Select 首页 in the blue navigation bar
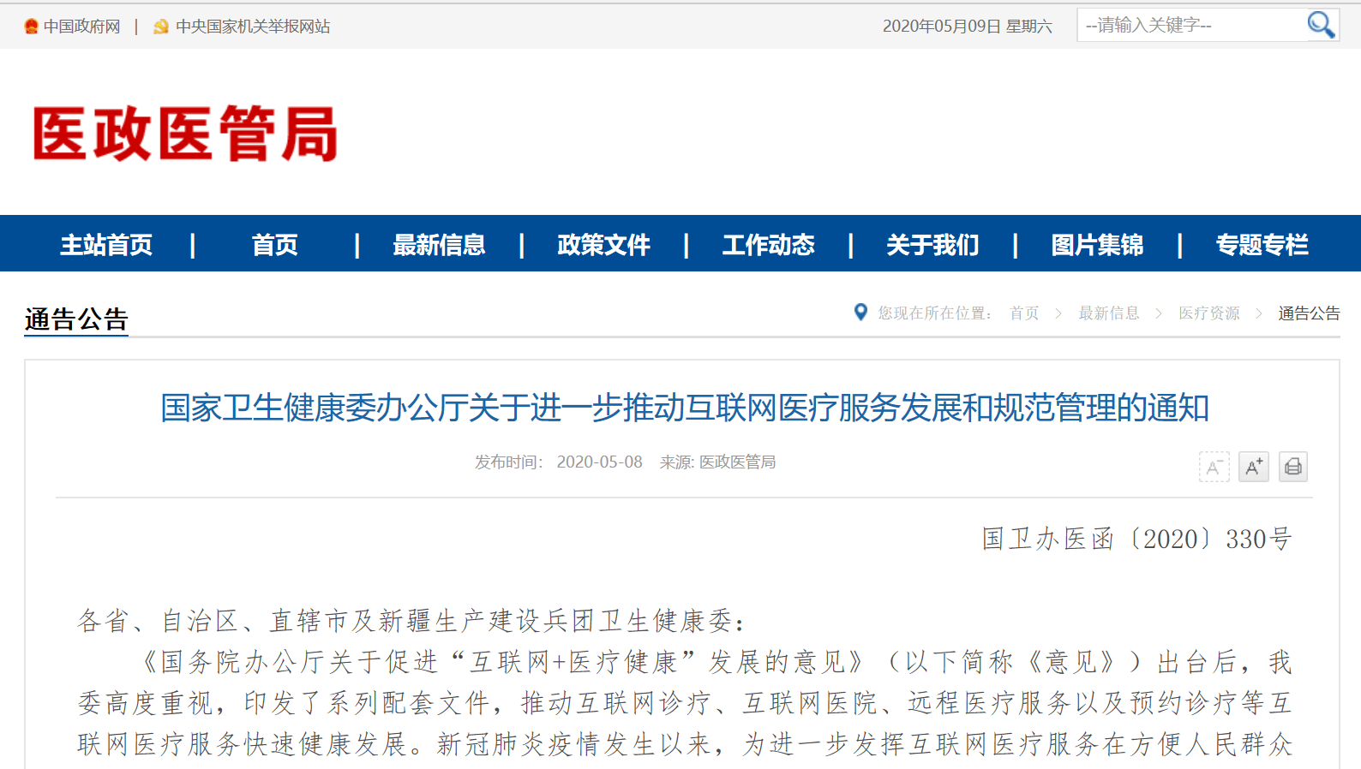This screenshot has width=1361, height=769. [x=274, y=245]
